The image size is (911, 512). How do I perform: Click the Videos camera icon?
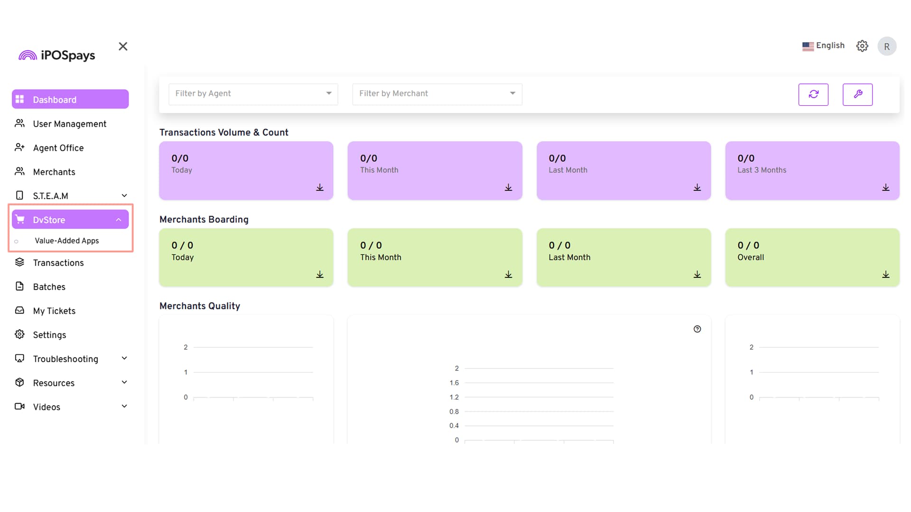[19, 406]
